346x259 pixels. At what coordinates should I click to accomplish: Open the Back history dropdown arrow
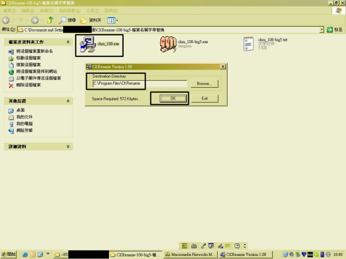point(27,20)
